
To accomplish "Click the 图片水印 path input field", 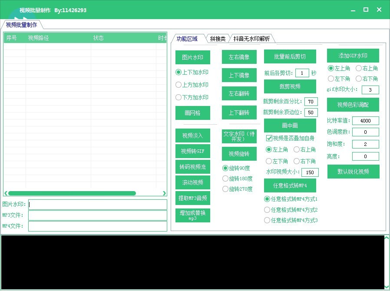I will coord(98,205).
